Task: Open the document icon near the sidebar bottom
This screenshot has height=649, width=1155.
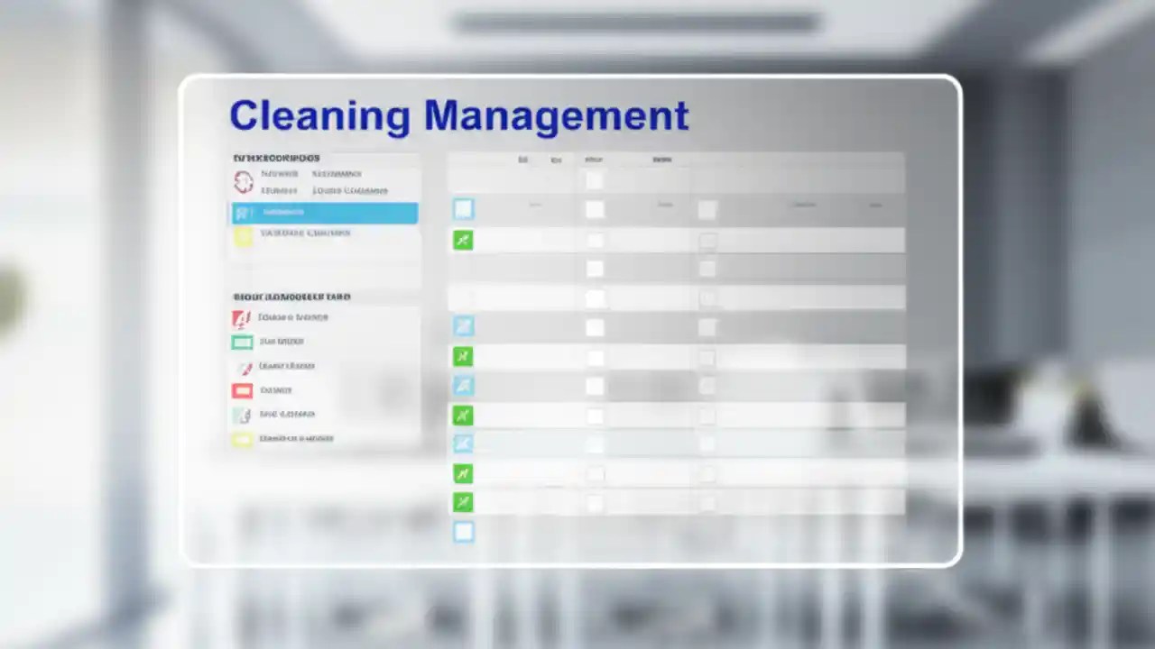Action: click(242, 415)
